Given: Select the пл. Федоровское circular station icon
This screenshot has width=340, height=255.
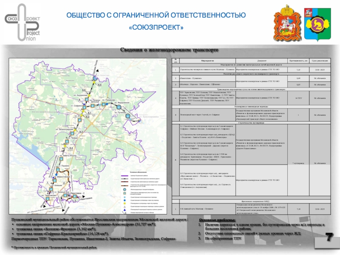Looking at the screenshot, I should click(x=119, y=107).
